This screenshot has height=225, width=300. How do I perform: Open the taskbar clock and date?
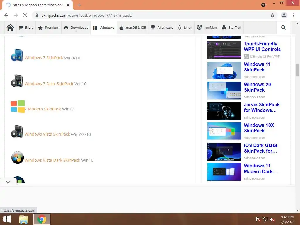pyautogui.click(x=287, y=219)
